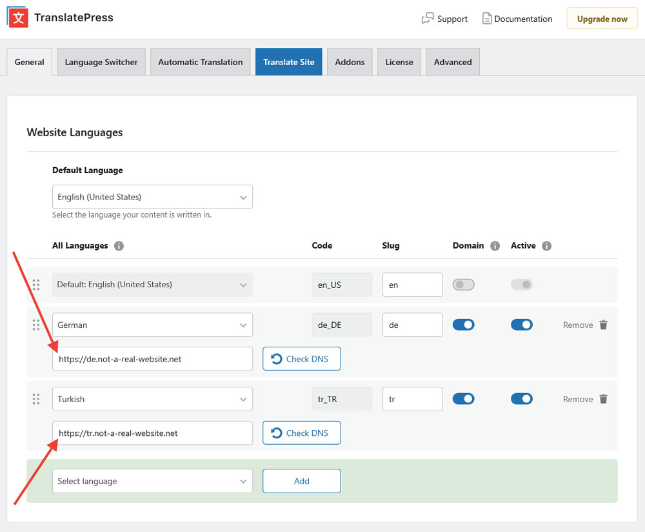
Task: Open the Default Language dropdown
Action: (152, 197)
